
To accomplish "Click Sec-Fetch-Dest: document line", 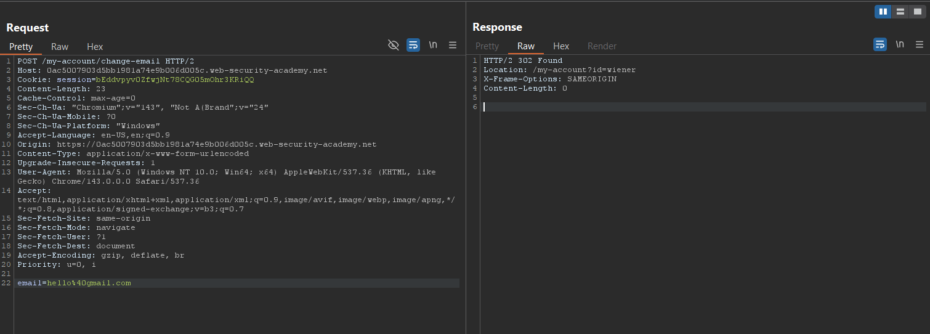I will pyautogui.click(x=76, y=246).
